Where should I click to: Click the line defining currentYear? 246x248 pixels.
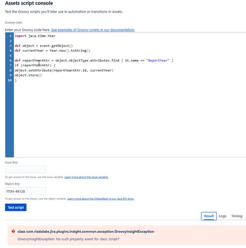52,51
